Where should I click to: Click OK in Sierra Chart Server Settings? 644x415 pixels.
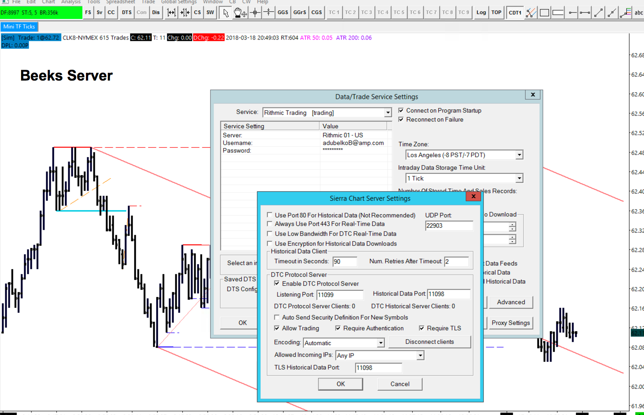point(341,384)
